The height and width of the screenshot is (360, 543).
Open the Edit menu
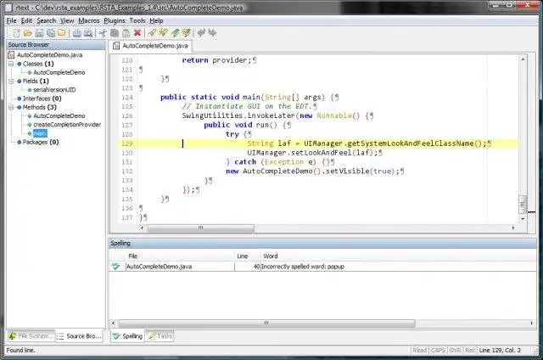pyautogui.click(x=26, y=20)
